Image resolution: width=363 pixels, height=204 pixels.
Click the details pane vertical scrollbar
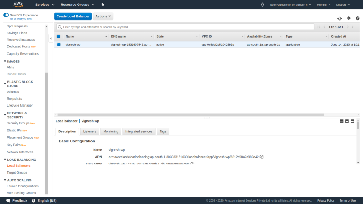point(358,125)
